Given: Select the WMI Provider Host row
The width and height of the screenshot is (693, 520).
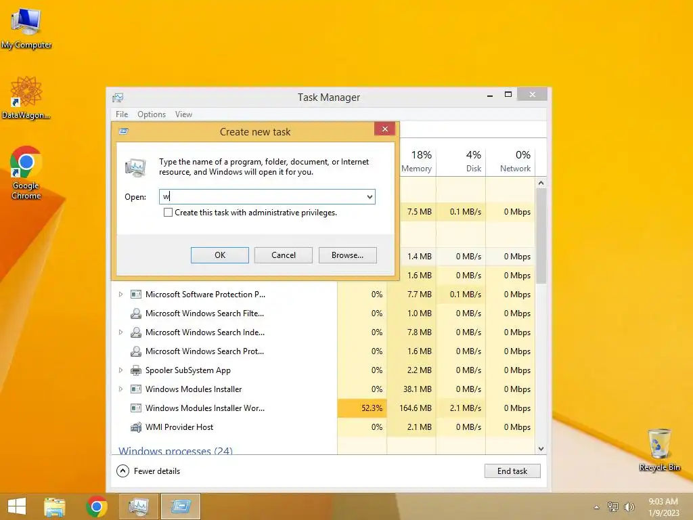Looking at the screenshot, I should tap(323, 427).
